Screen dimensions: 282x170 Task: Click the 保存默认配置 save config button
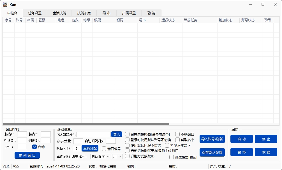pyautogui.click(x=212, y=152)
